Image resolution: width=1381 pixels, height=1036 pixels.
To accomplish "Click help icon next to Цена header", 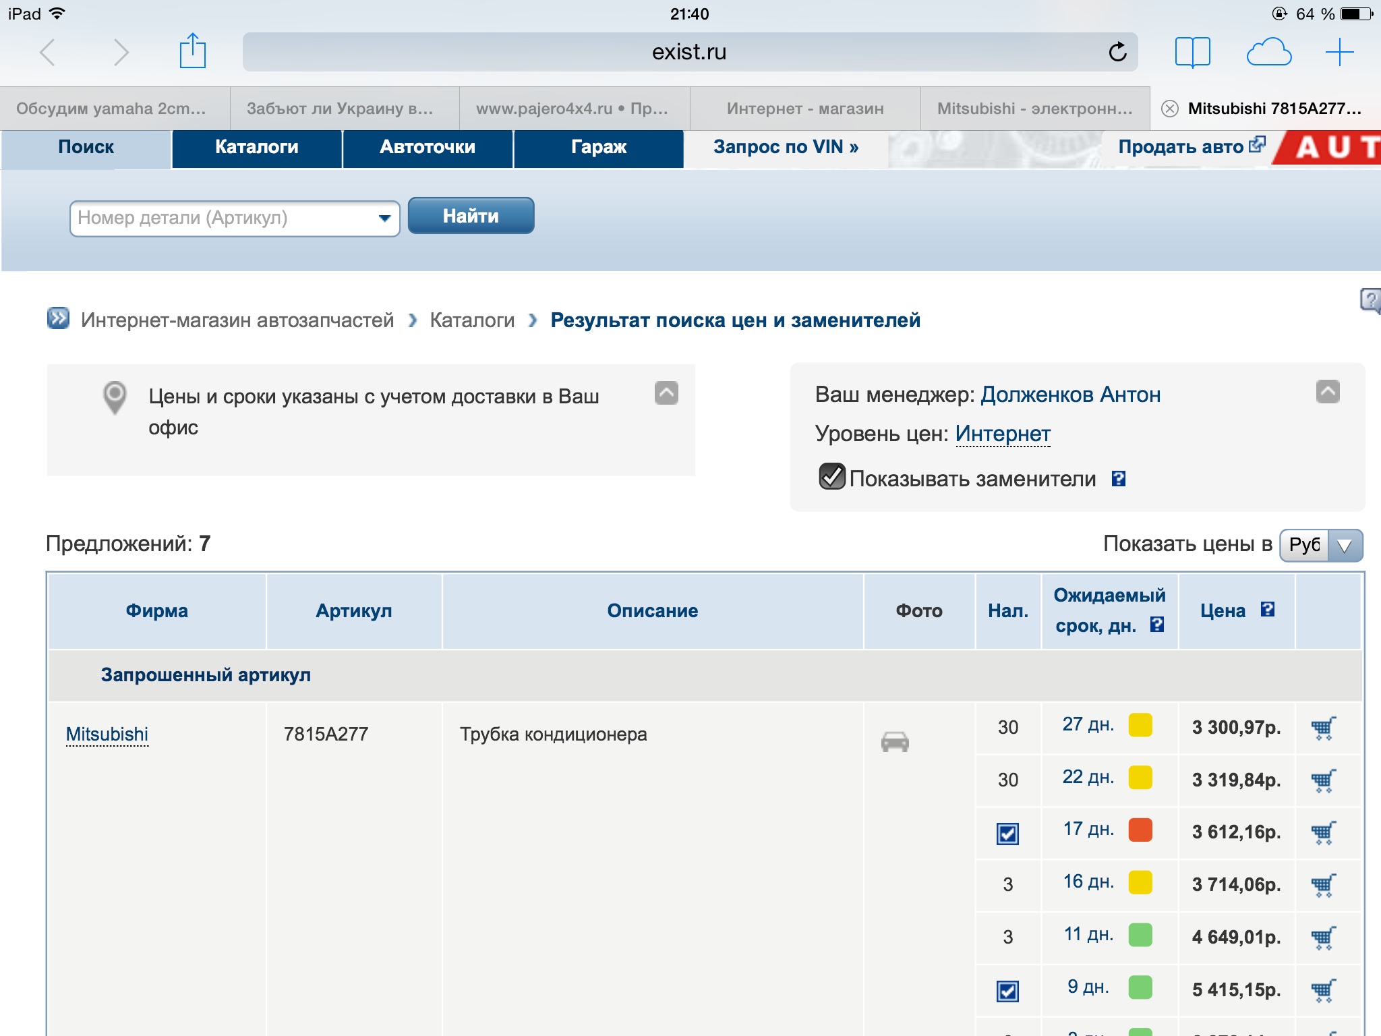I will click(x=1268, y=610).
